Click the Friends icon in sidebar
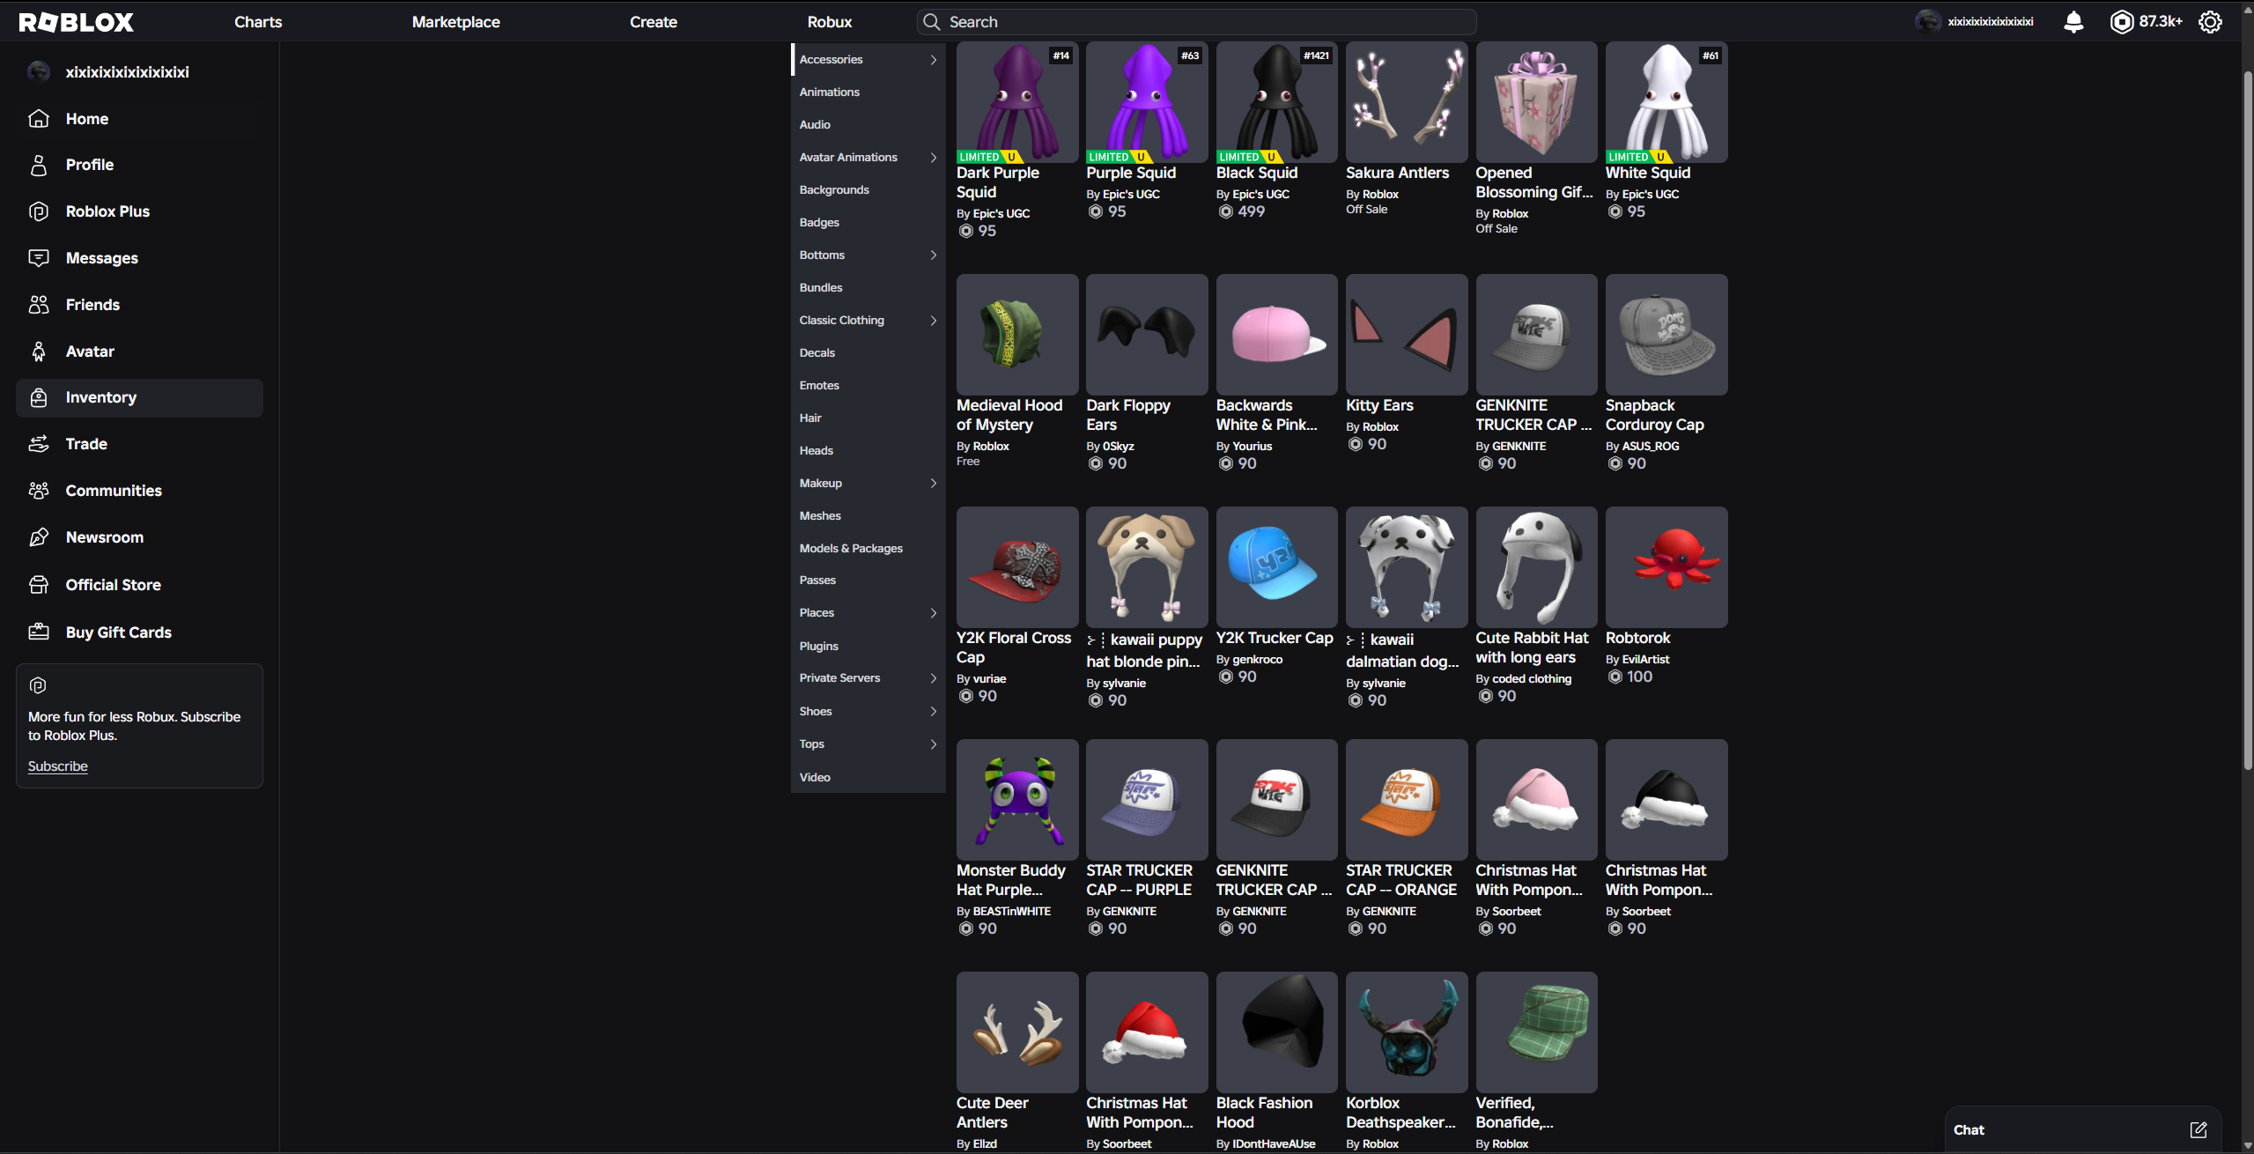This screenshot has width=2254, height=1154. [39, 305]
